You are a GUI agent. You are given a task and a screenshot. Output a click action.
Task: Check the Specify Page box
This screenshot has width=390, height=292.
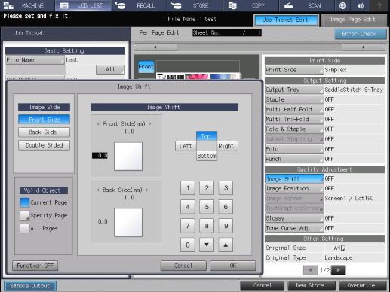[x=25, y=215]
